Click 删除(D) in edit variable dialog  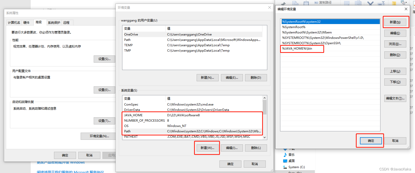pyautogui.click(x=395, y=55)
